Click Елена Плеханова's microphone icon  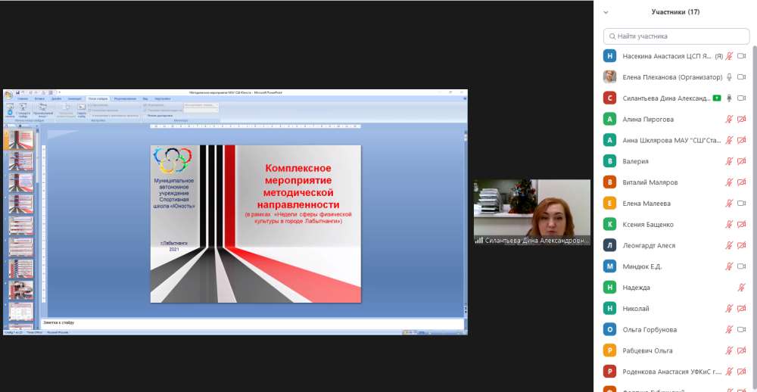(730, 76)
